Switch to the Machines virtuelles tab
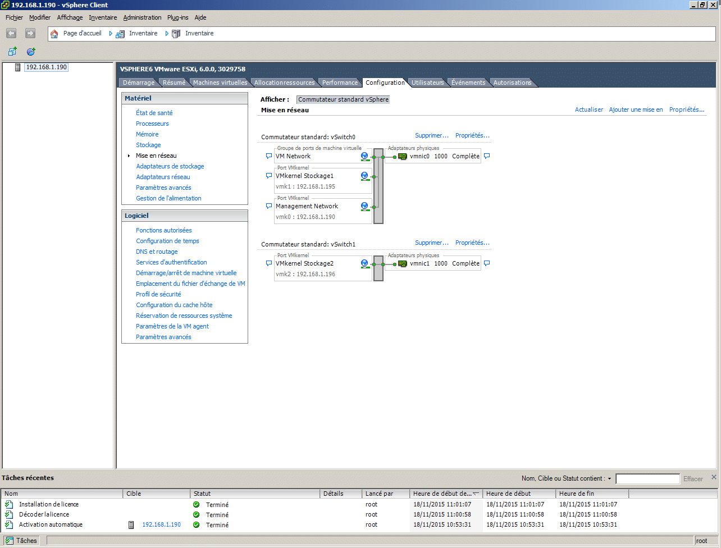721x548 pixels. coord(220,83)
